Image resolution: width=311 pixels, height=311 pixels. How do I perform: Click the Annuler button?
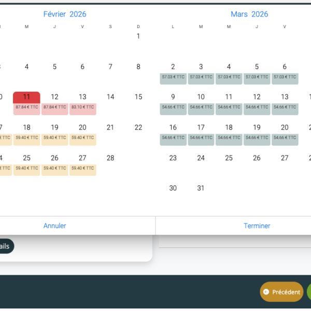point(54,225)
